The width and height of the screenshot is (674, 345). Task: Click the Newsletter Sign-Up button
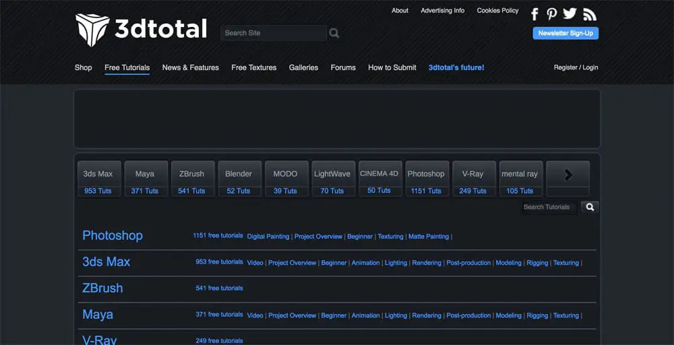pos(565,33)
